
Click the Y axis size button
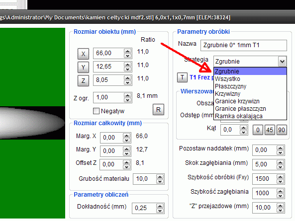click(x=83, y=67)
